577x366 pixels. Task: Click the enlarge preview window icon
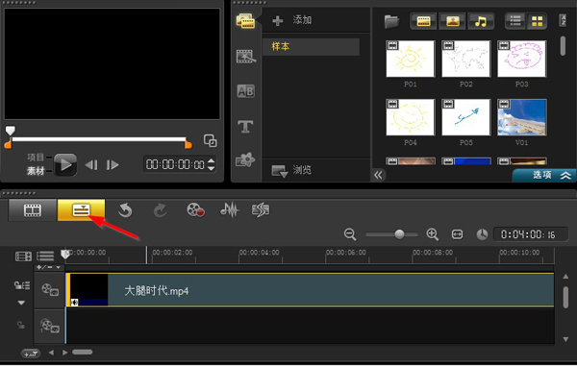click(x=210, y=140)
